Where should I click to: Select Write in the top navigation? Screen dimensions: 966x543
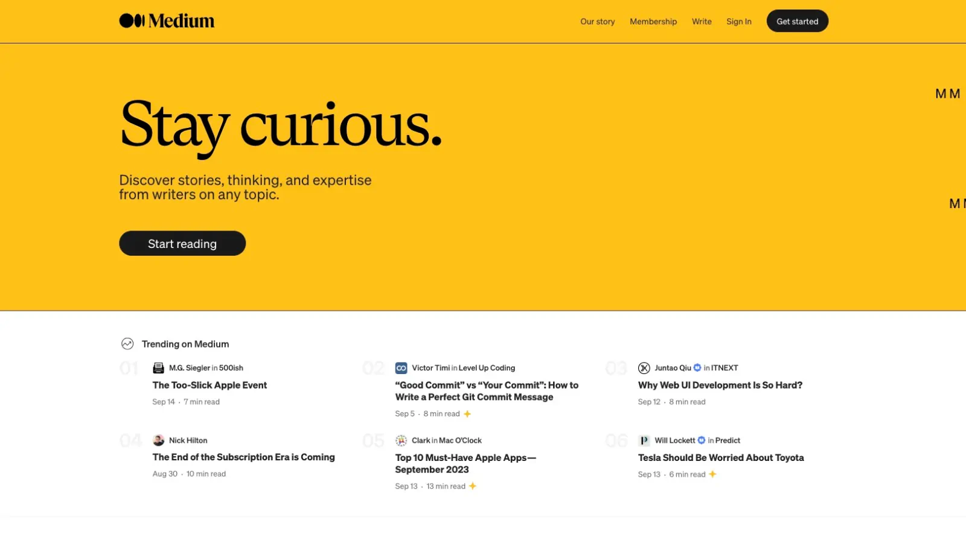point(702,22)
